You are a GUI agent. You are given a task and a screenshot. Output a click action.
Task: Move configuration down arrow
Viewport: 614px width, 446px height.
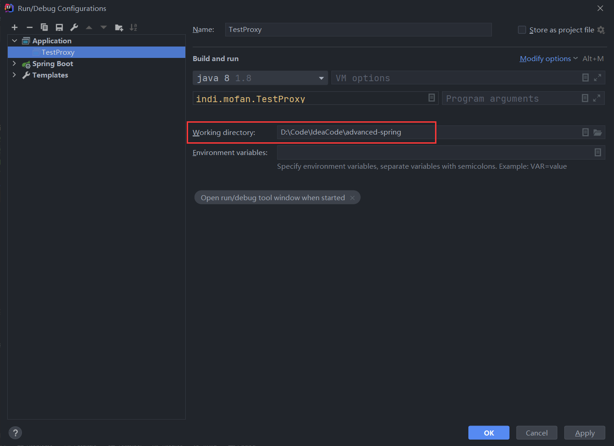pyautogui.click(x=104, y=27)
